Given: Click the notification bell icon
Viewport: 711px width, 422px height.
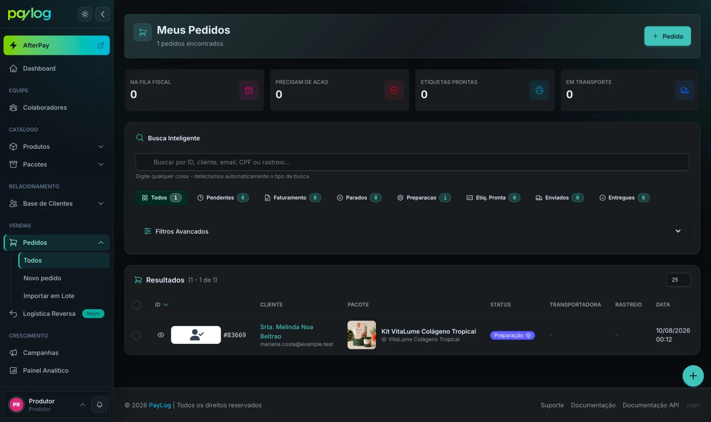Looking at the screenshot, I should 100,405.
